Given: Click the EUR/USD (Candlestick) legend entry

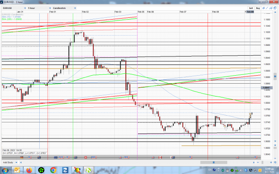Looking at the screenshot, I should pyautogui.click(x=12, y=15).
